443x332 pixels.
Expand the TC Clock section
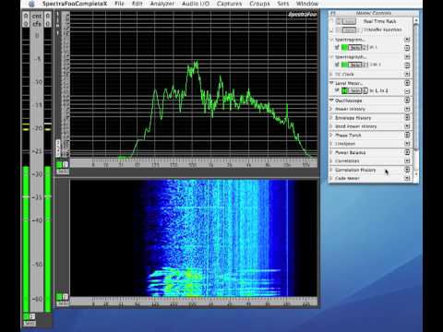click(x=331, y=74)
